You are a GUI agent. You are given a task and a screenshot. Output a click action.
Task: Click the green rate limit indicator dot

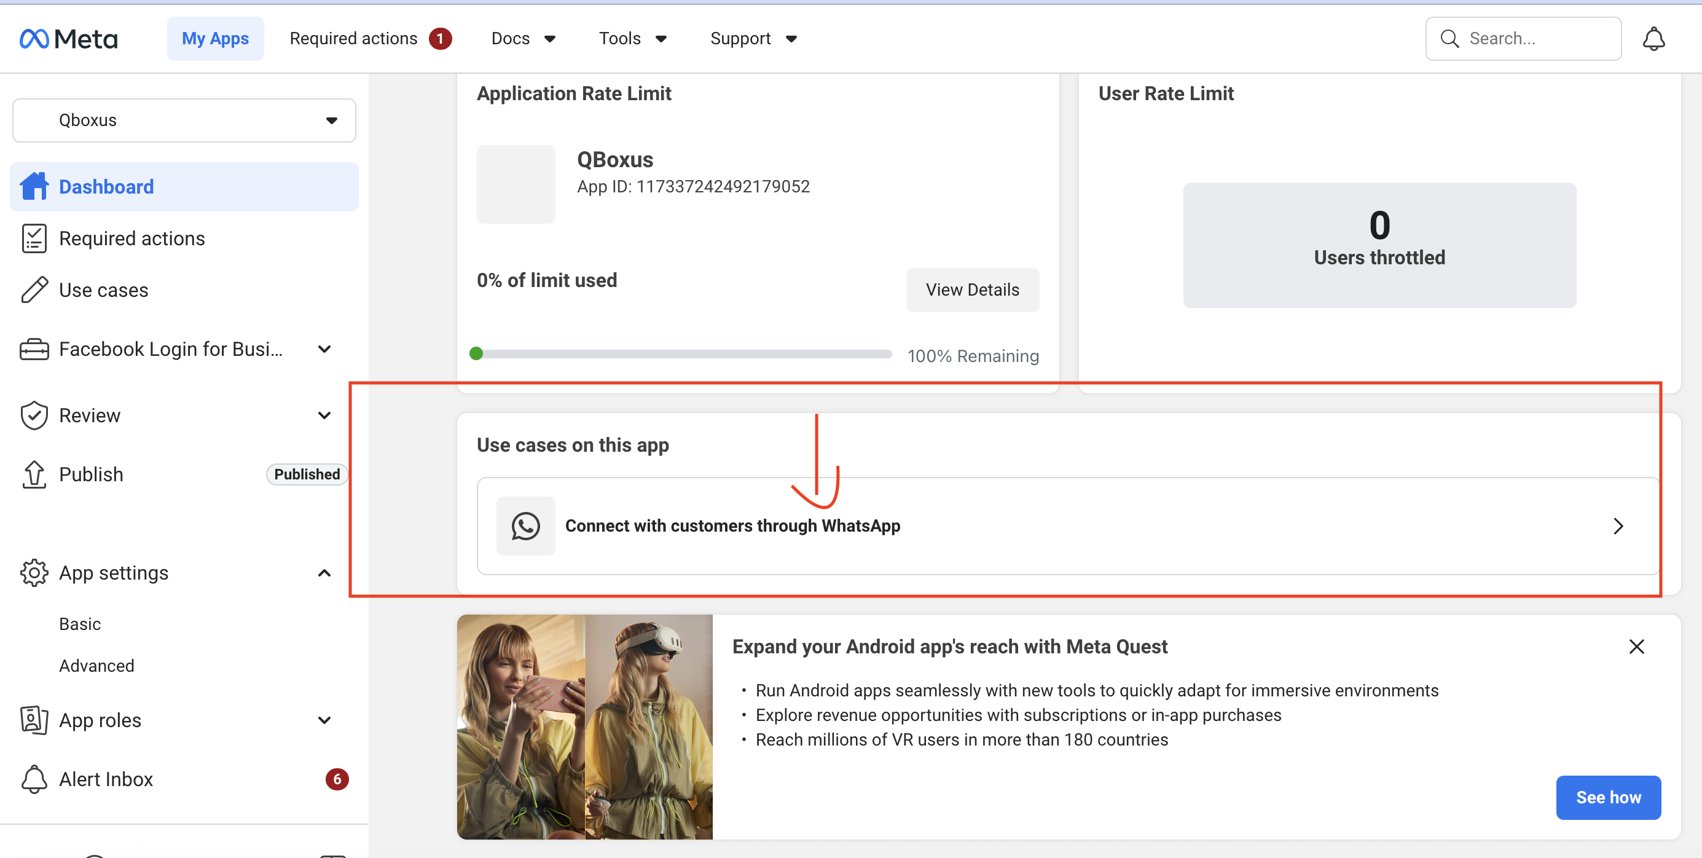(x=476, y=353)
